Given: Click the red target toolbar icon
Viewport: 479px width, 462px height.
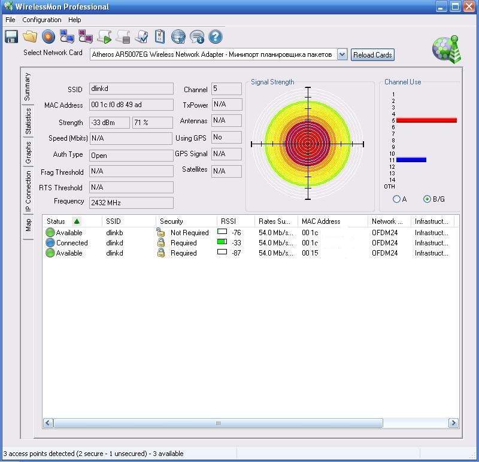Looking at the screenshot, I should (48, 37).
